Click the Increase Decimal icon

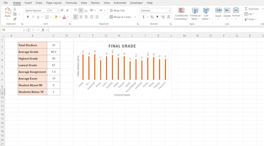click(163, 17)
